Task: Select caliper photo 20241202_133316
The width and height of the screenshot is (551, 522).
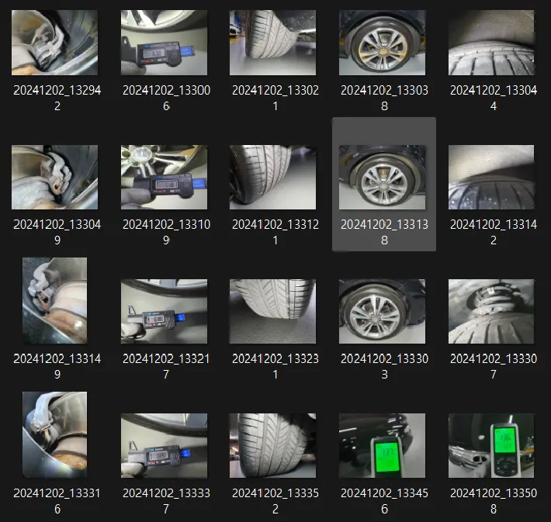Action: [x=54, y=434]
